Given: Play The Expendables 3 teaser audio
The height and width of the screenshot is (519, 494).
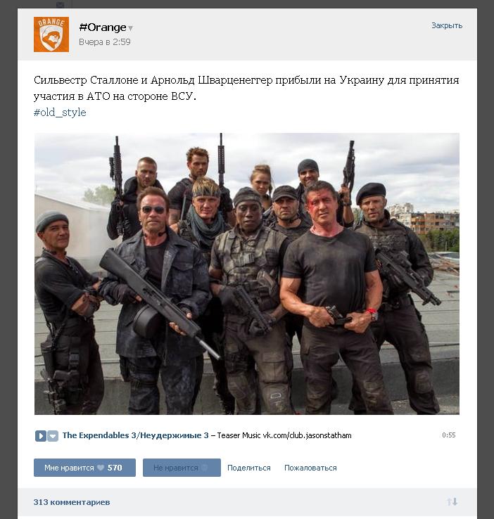Looking at the screenshot, I should pyautogui.click(x=40, y=435).
